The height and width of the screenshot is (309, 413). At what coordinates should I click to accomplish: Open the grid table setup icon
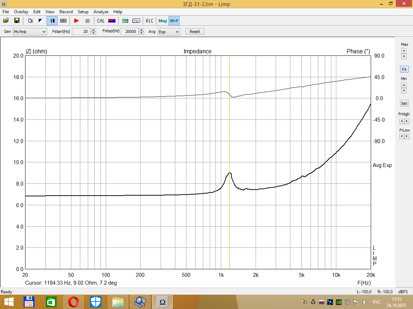[63, 21]
